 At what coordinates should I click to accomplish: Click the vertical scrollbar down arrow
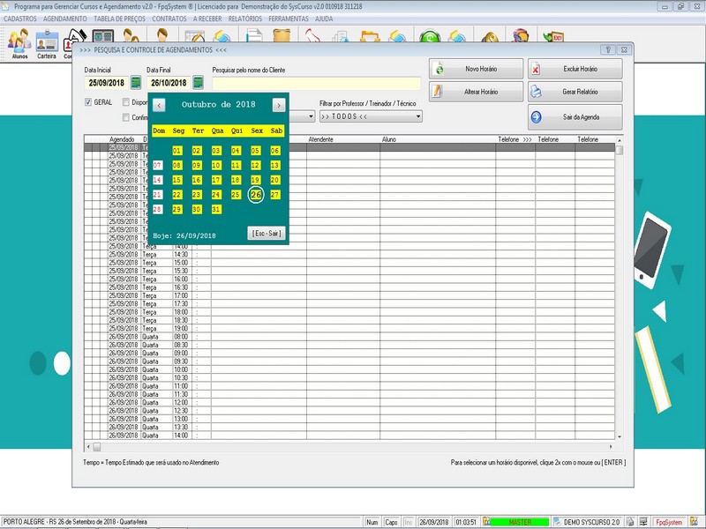tap(620, 436)
